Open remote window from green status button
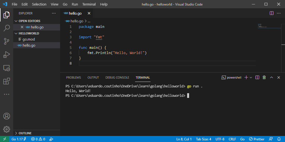The image size is (285, 142). pos(4,139)
